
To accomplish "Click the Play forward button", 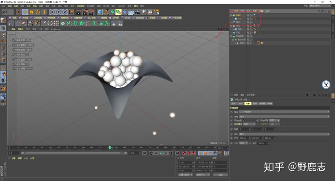I will tap(161, 153).
